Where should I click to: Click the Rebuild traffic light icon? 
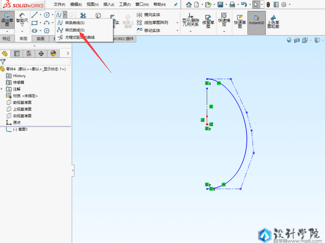tap(268, 5)
